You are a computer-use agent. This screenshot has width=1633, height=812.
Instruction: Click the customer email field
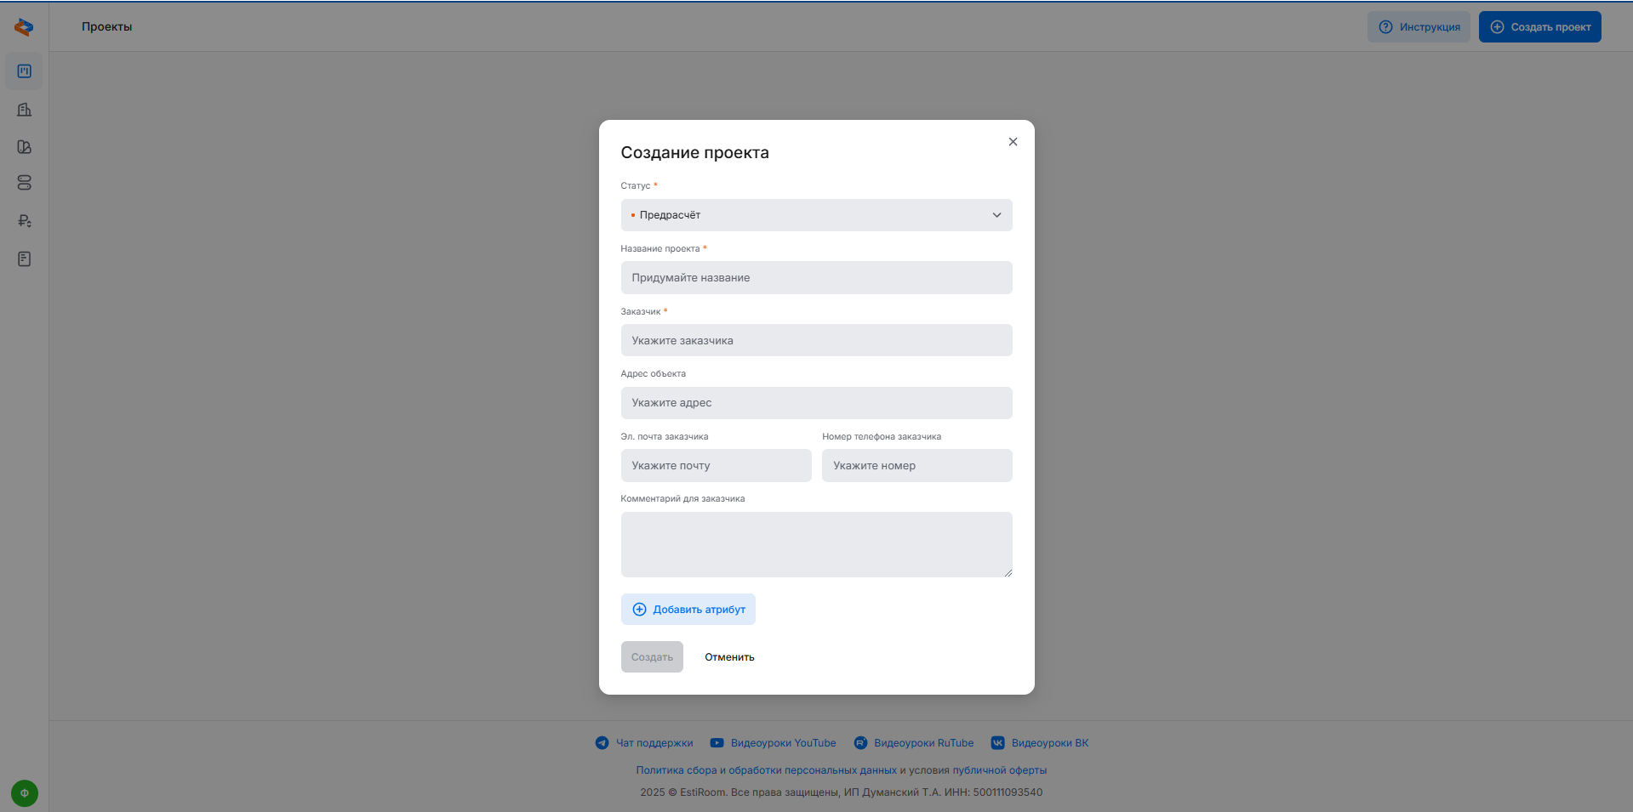pos(716,466)
